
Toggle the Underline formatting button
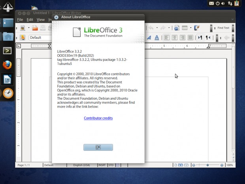pos(157,38)
